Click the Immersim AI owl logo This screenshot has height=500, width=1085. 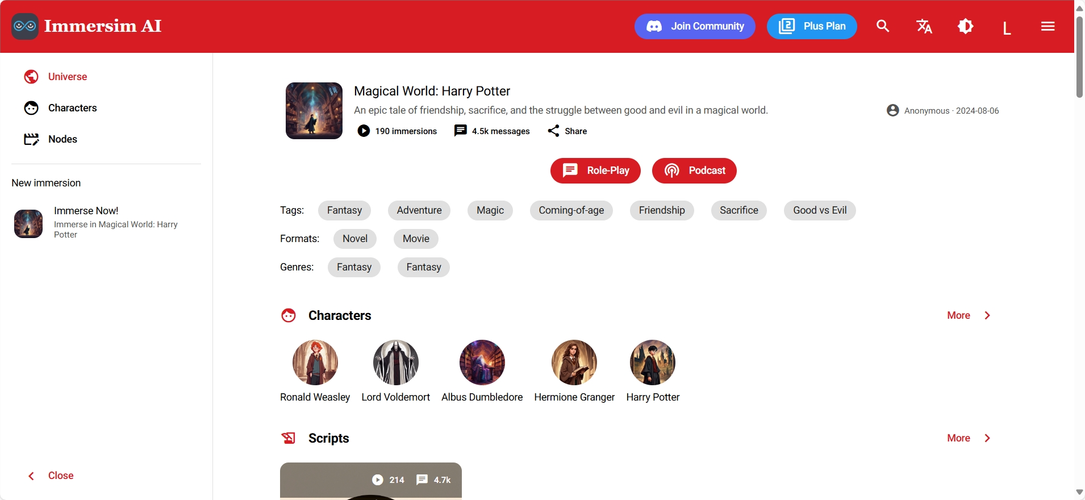tap(25, 26)
